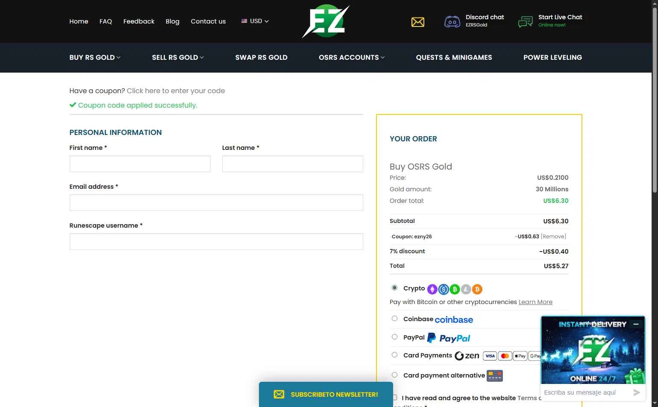Image resolution: width=658 pixels, height=407 pixels.
Task: Click the 'US$0.2100' price value
Action: click(553, 178)
